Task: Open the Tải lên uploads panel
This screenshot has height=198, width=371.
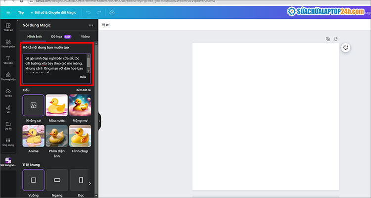Action: [x=8, y=93]
